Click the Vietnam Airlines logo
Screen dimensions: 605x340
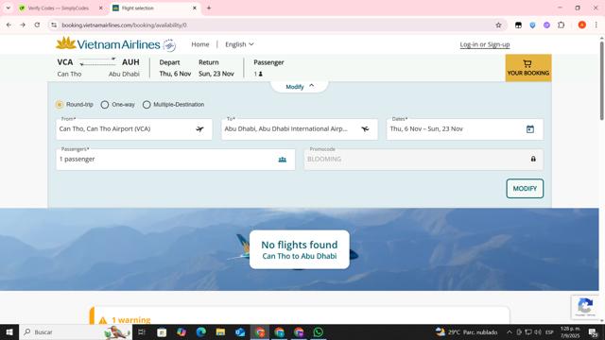(108, 44)
